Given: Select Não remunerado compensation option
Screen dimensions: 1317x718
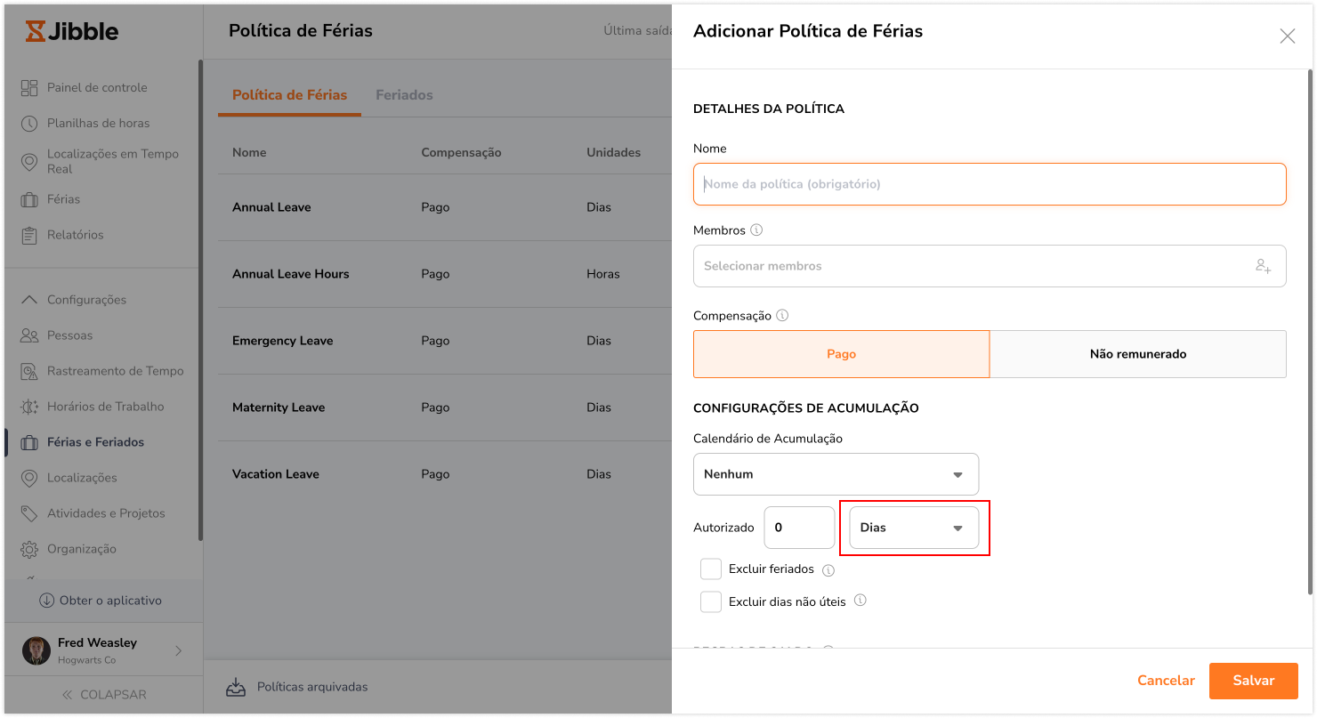Looking at the screenshot, I should click(x=1138, y=354).
